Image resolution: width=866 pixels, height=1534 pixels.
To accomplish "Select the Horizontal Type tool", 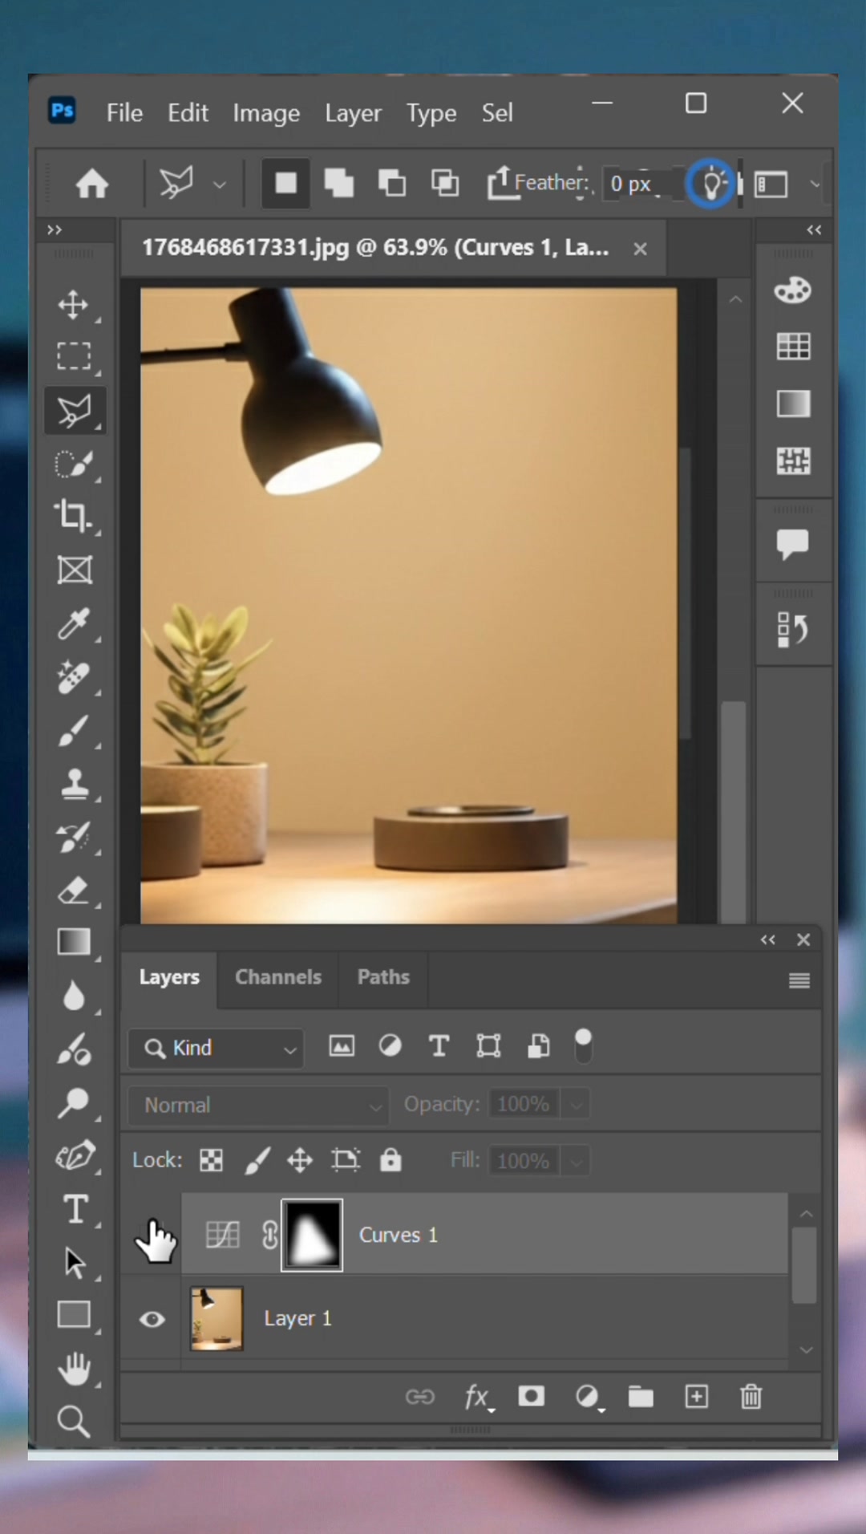I will point(75,1209).
